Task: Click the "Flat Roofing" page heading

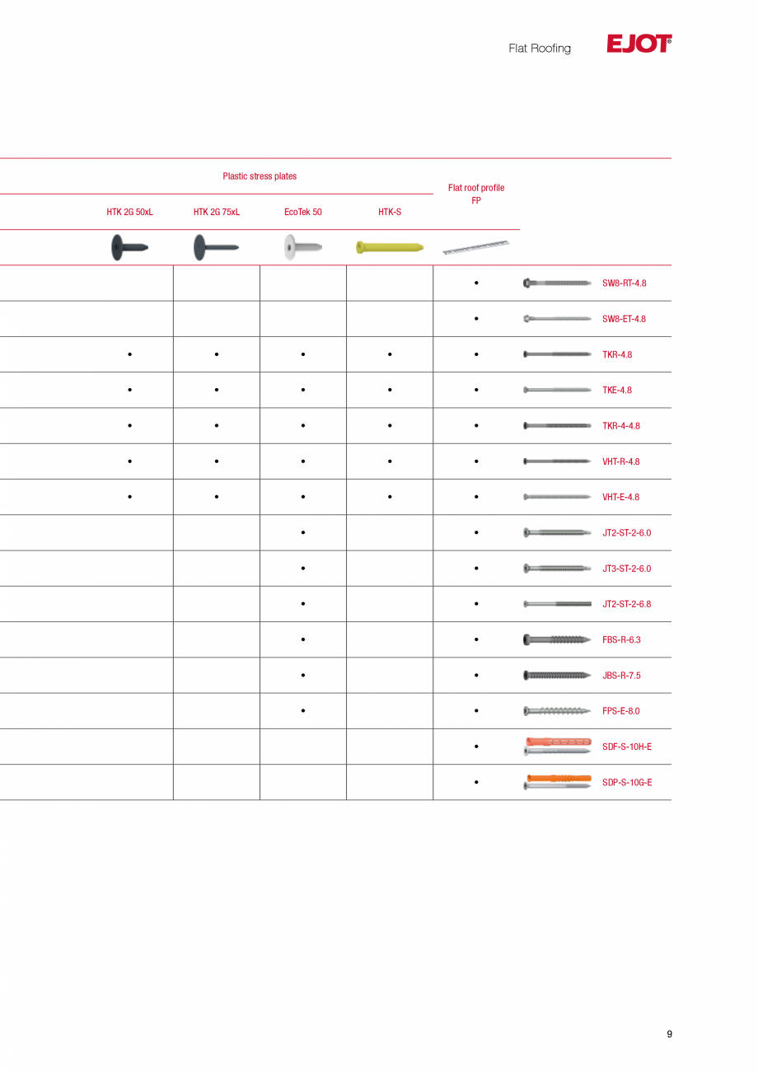Action: (x=540, y=49)
